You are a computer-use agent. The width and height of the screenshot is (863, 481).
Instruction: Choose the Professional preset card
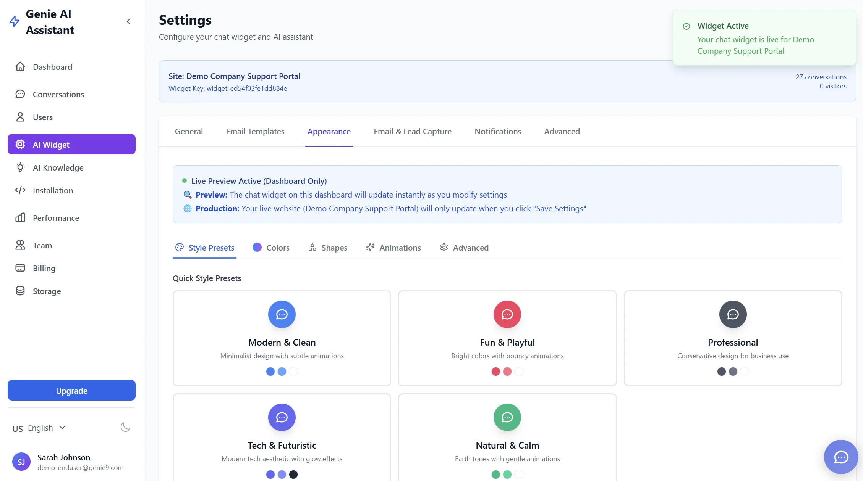733,338
